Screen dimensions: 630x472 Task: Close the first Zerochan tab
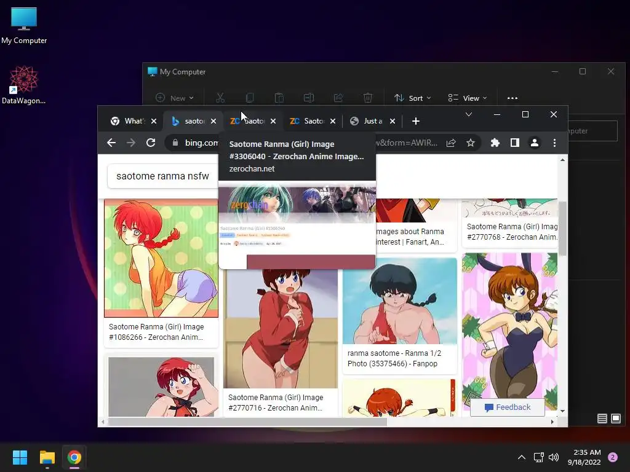[x=273, y=121]
